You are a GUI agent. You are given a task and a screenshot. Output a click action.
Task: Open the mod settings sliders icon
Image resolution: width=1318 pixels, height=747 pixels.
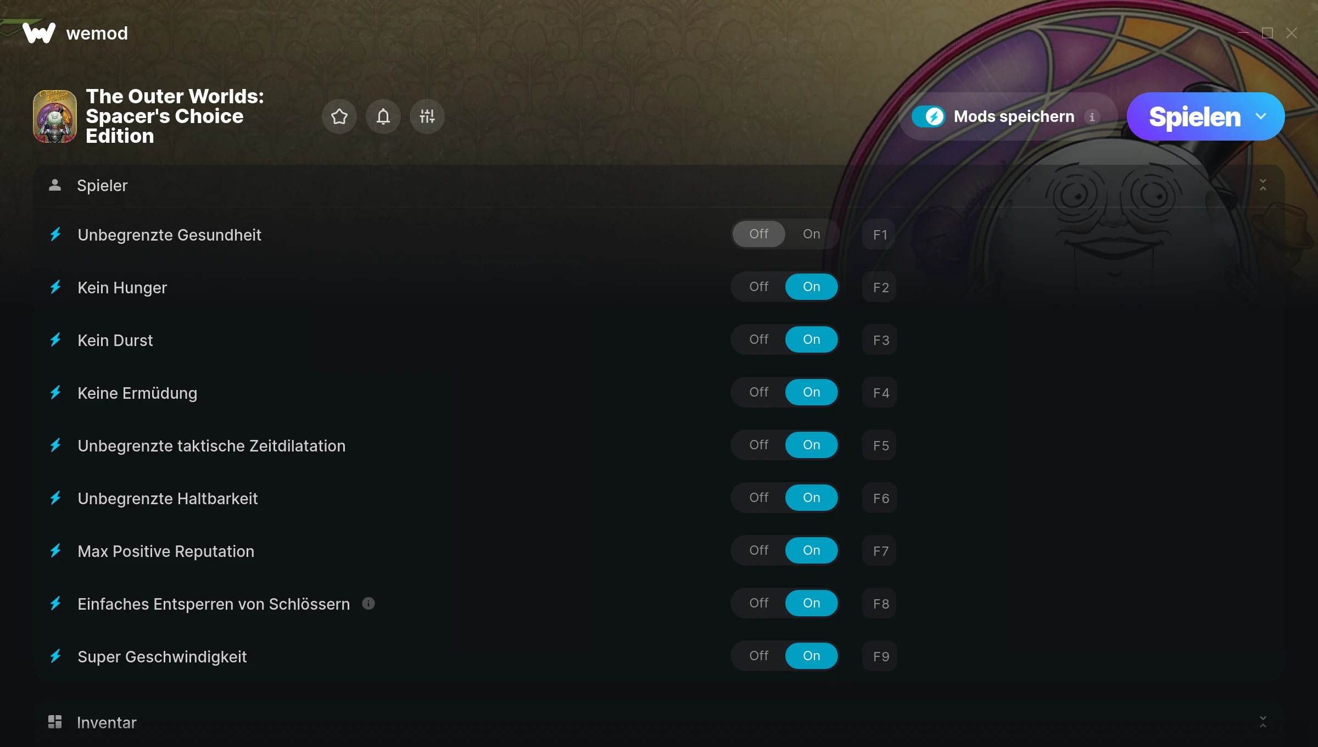(x=427, y=116)
